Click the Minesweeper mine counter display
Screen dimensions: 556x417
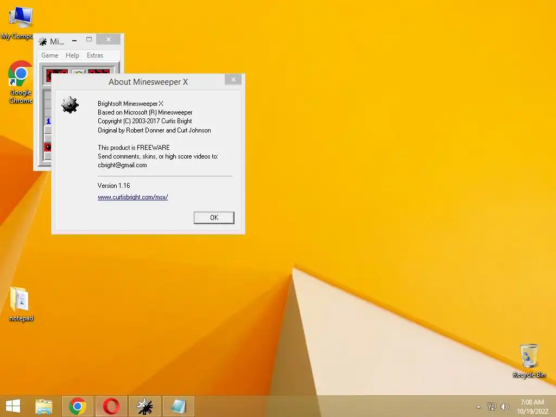click(56, 72)
